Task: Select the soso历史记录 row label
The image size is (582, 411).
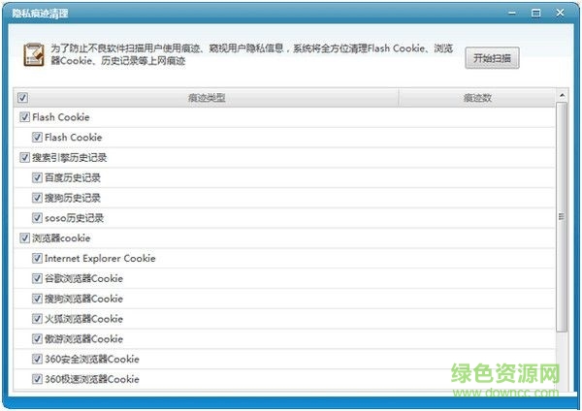Action: click(74, 218)
